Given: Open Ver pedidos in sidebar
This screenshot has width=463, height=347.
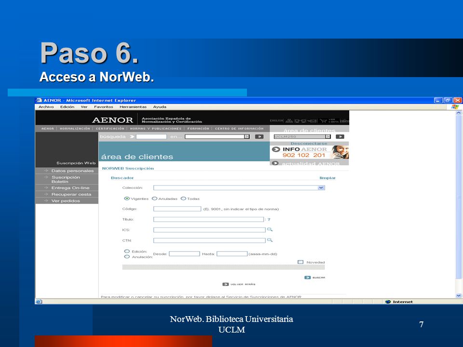Looking at the screenshot, I should click(x=66, y=200).
